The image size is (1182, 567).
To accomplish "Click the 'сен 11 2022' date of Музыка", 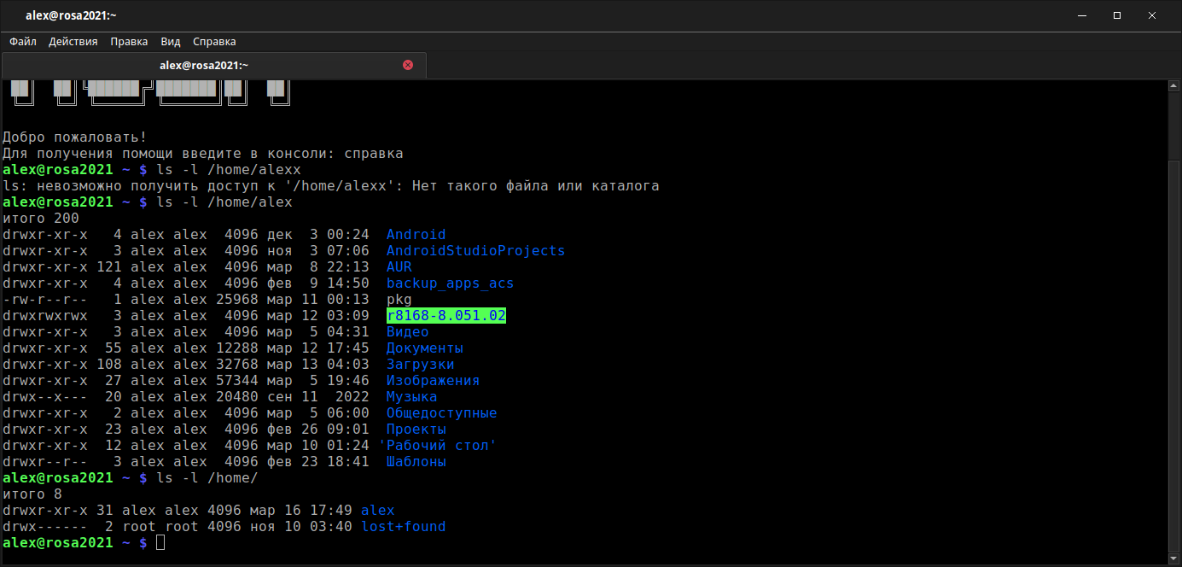I will (x=318, y=396).
